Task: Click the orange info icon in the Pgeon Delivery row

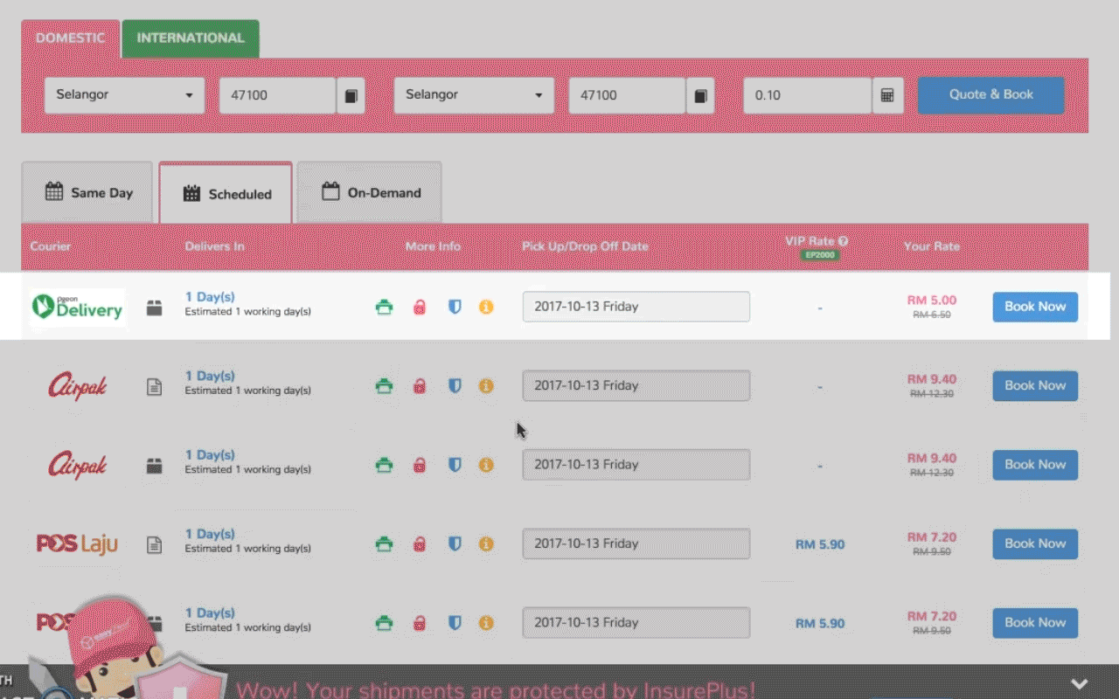Action: 486,308
